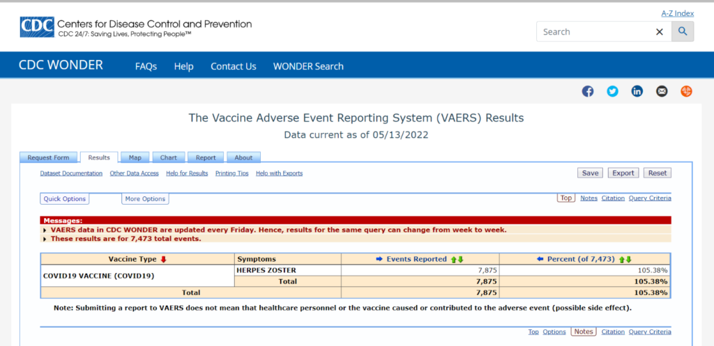
Task: Open Help with Exports link
Action: coord(279,173)
